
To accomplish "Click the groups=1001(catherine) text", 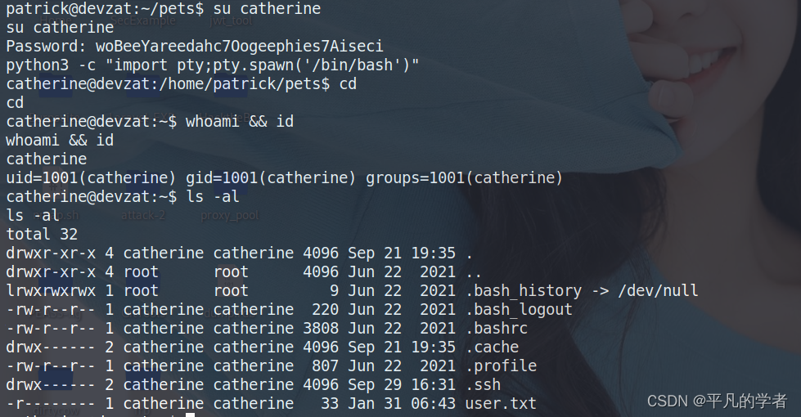I will [465, 178].
